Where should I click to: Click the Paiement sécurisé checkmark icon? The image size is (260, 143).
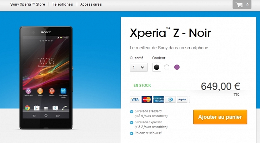tap(131, 133)
